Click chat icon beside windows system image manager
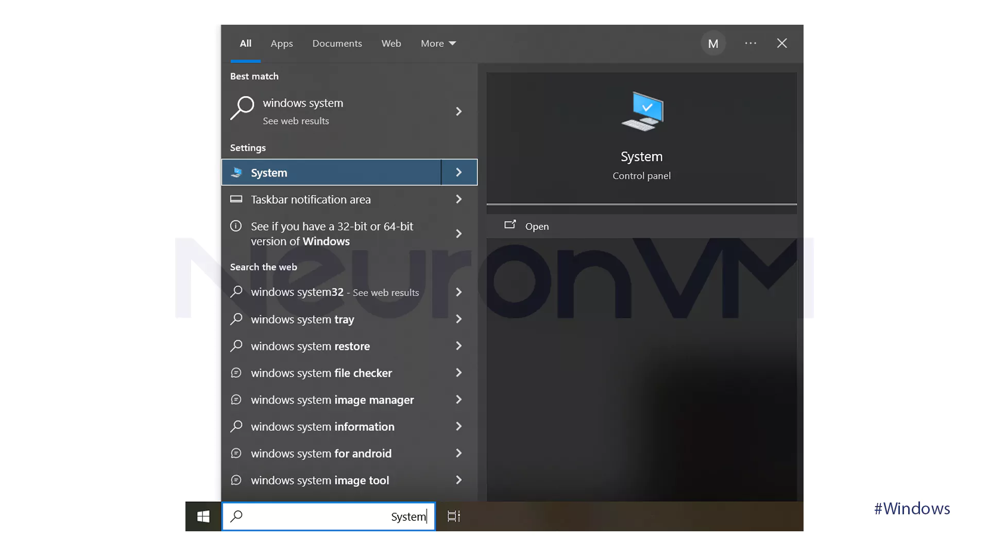Screen dimensions: 989x556 point(236,399)
